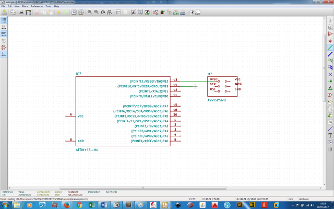Zoom in on the schematic
334x209 pixels.
pyautogui.click(x=90, y=12)
